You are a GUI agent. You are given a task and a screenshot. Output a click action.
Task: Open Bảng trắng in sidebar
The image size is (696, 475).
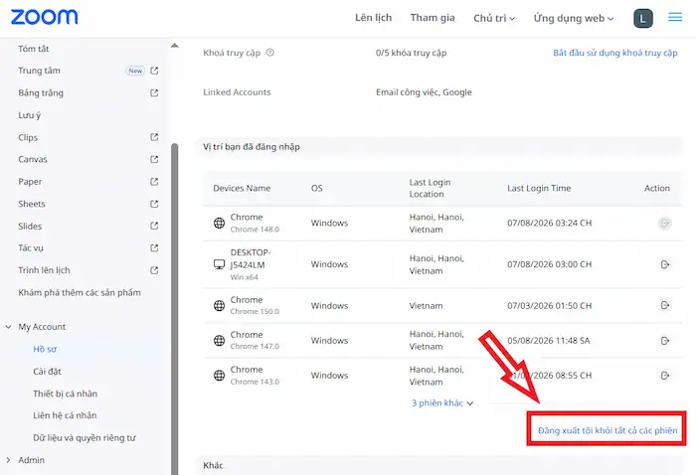[41, 92]
